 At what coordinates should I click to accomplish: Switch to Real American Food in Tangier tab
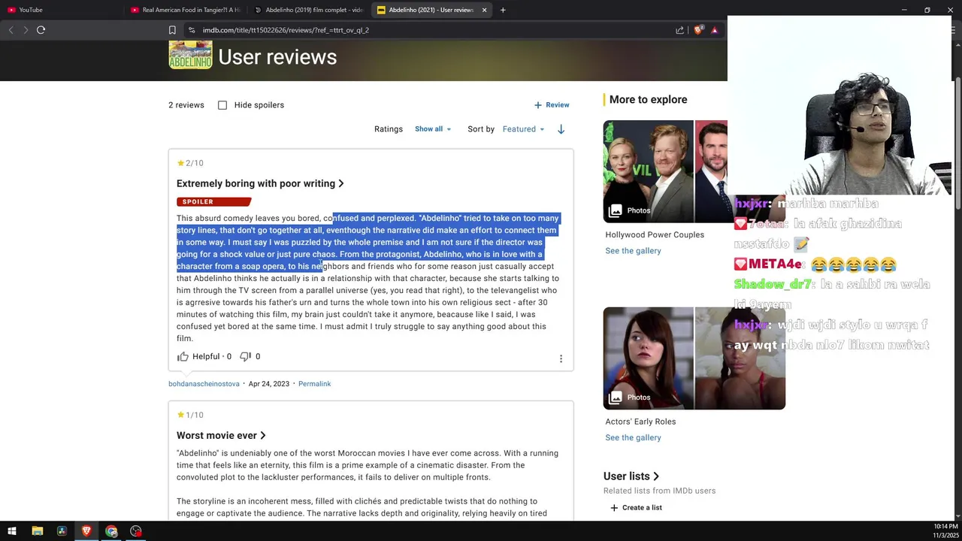coord(186,10)
